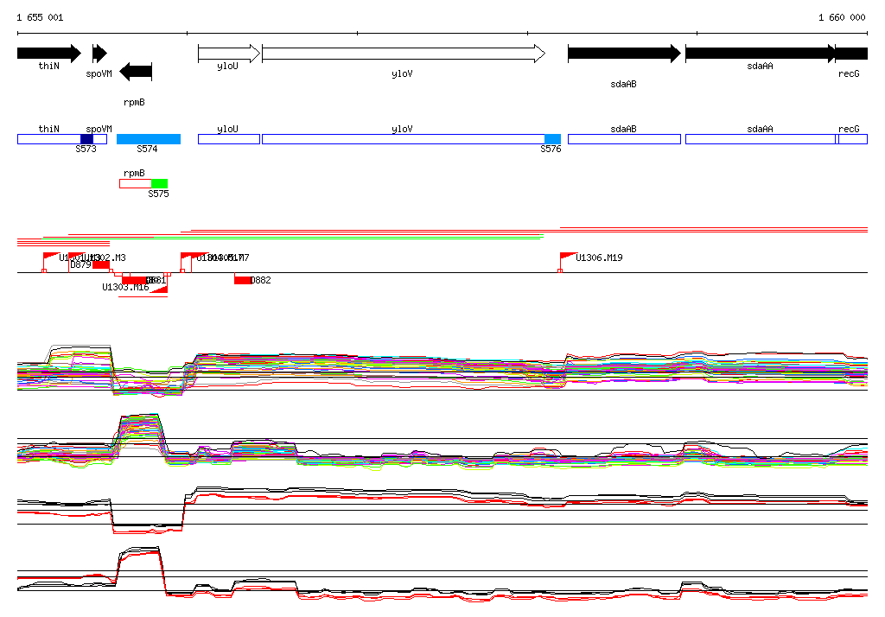Click the dark blue S573 segment

click(x=86, y=139)
